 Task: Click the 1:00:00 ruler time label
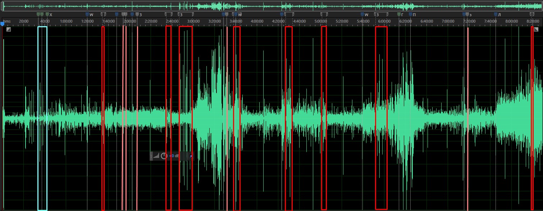tap(66, 21)
